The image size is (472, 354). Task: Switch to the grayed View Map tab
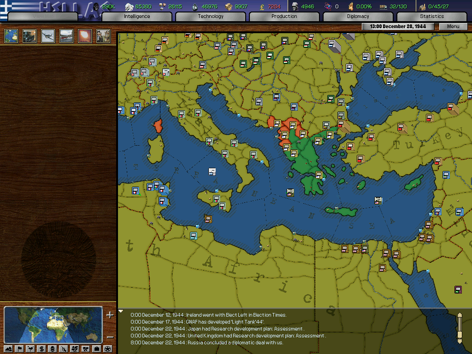point(43,16)
